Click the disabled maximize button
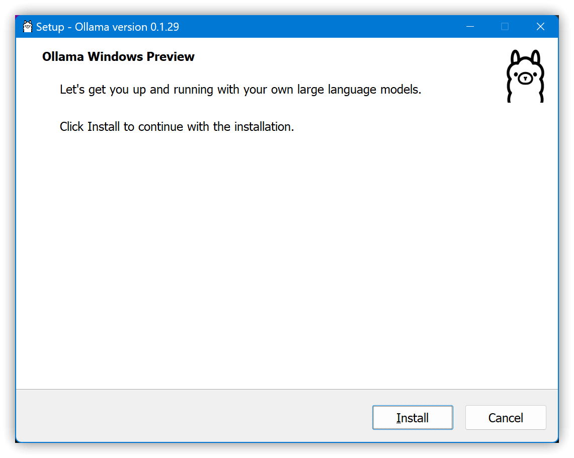This screenshot has height=458, width=574. (505, 27)
